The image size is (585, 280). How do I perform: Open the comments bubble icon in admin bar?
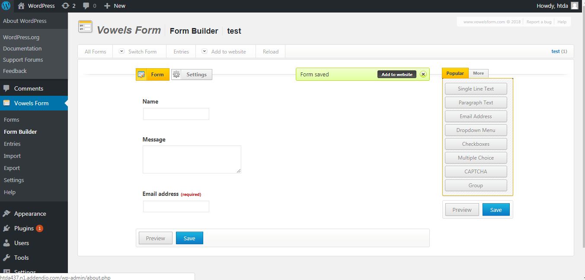coord(86,6)
